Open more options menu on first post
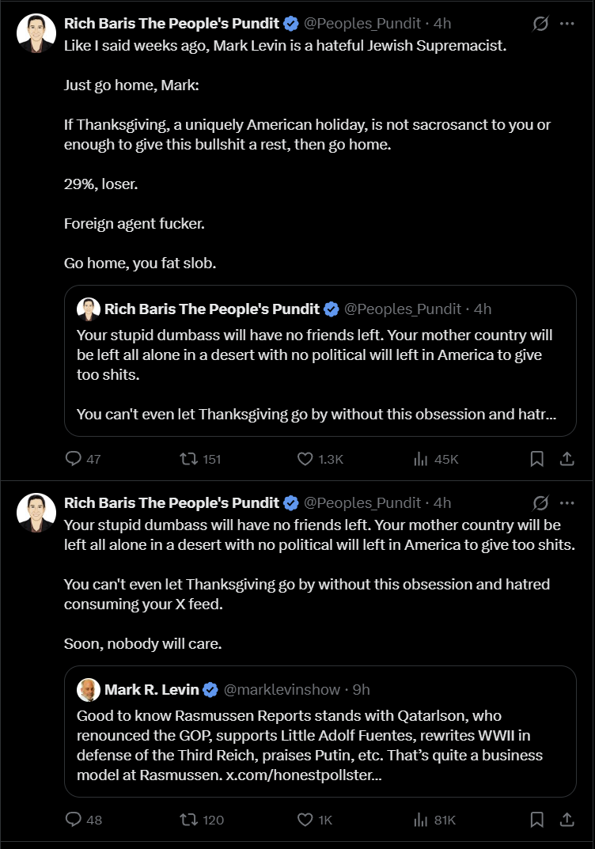The image size is (595, 849). [567, 23]
